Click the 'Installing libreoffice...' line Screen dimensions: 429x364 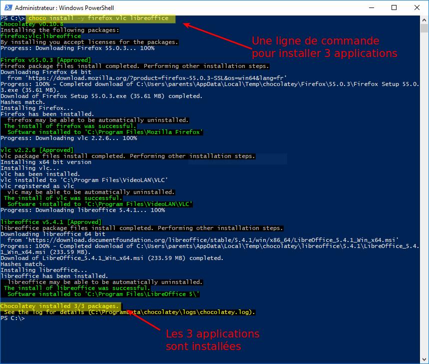(x=44, y=270)
